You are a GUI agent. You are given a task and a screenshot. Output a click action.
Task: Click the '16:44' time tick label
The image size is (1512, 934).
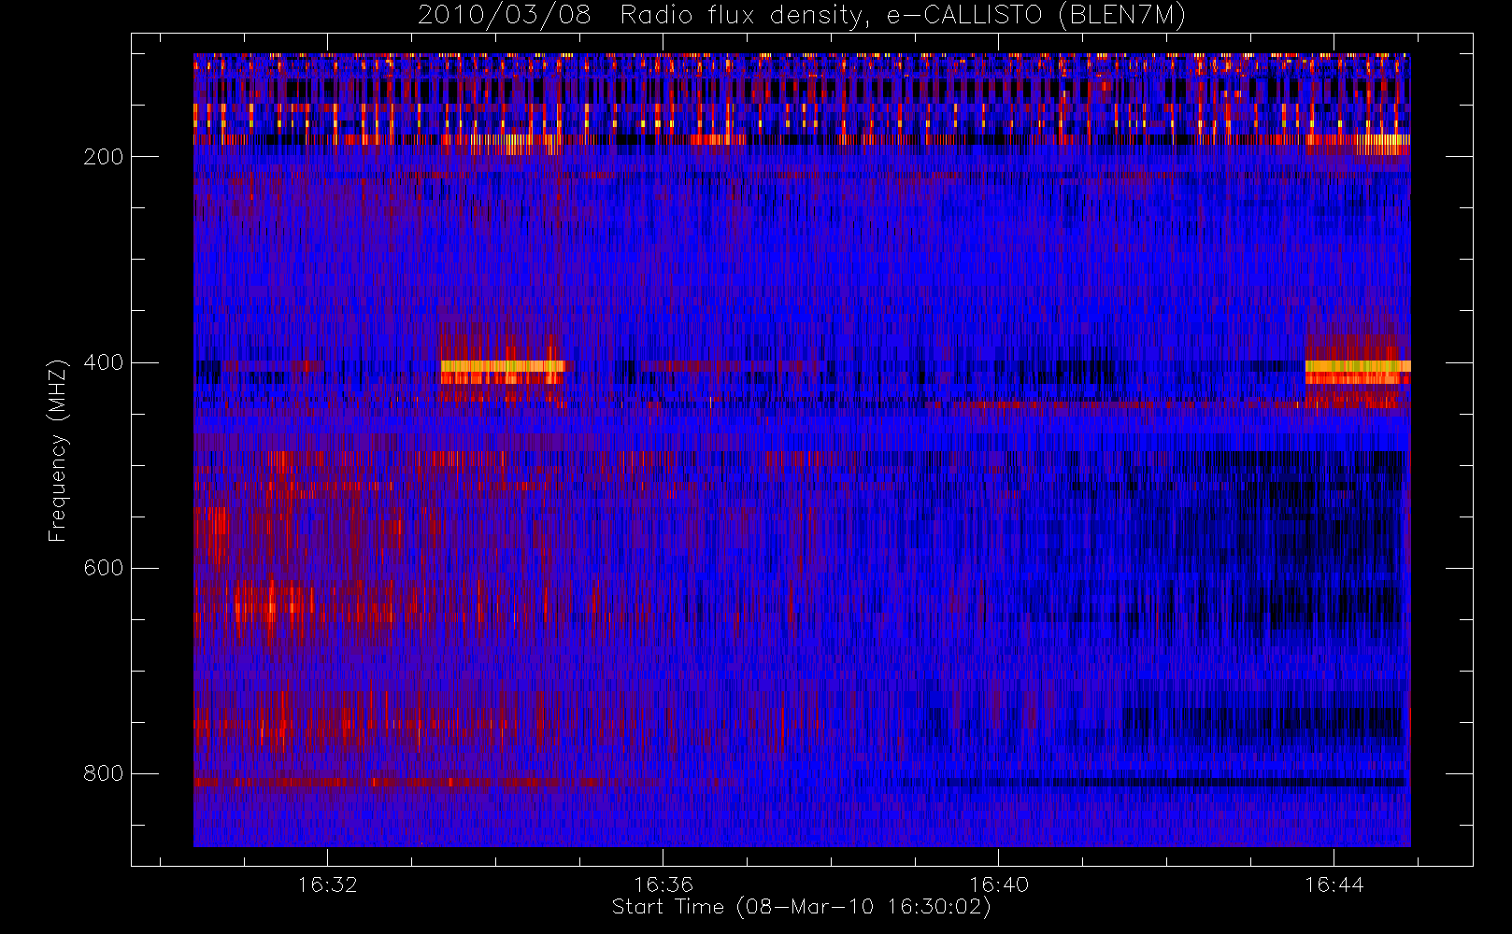[1334, 884]
